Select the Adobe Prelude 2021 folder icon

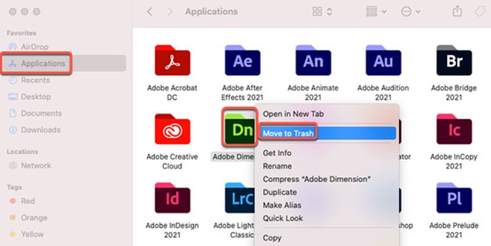pyautogui.click(x=454, y=197)
